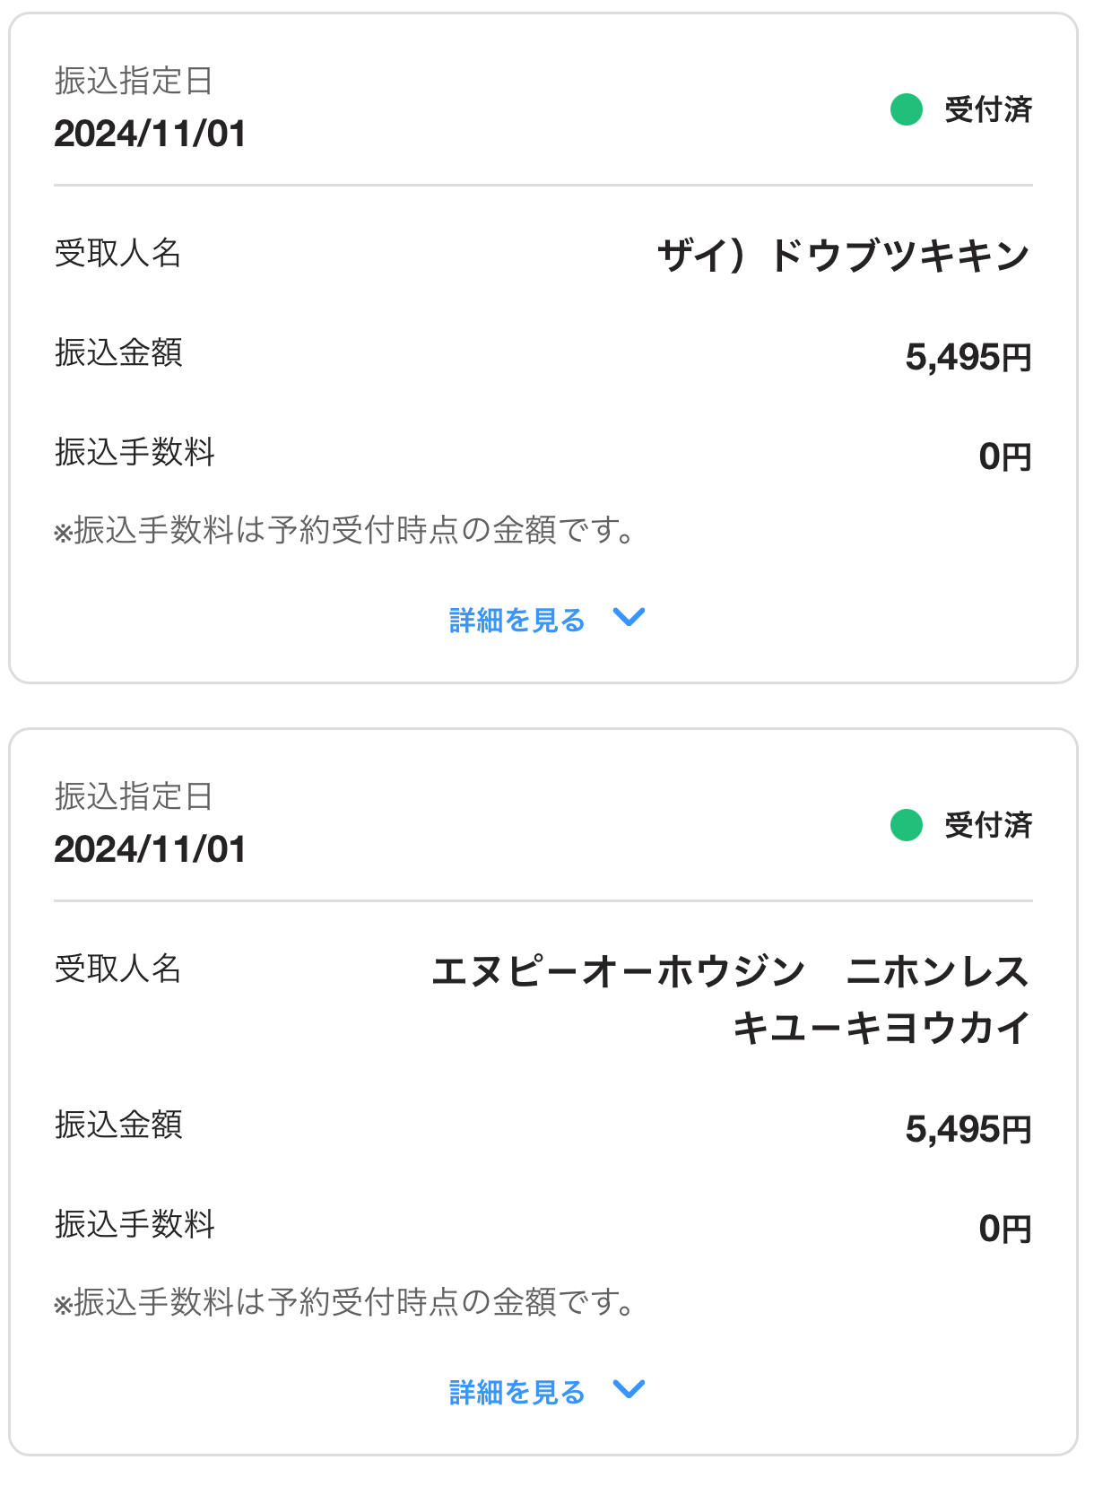
Task: Click the 0円 transfer fee in the first card
Action: 1004,456
